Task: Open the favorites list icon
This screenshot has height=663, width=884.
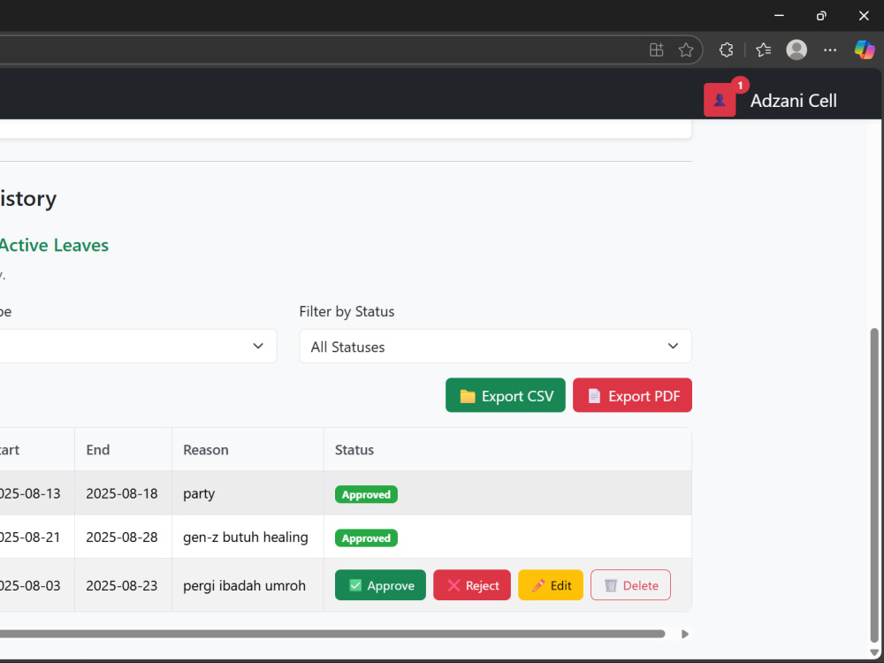Action: [764, 50]
